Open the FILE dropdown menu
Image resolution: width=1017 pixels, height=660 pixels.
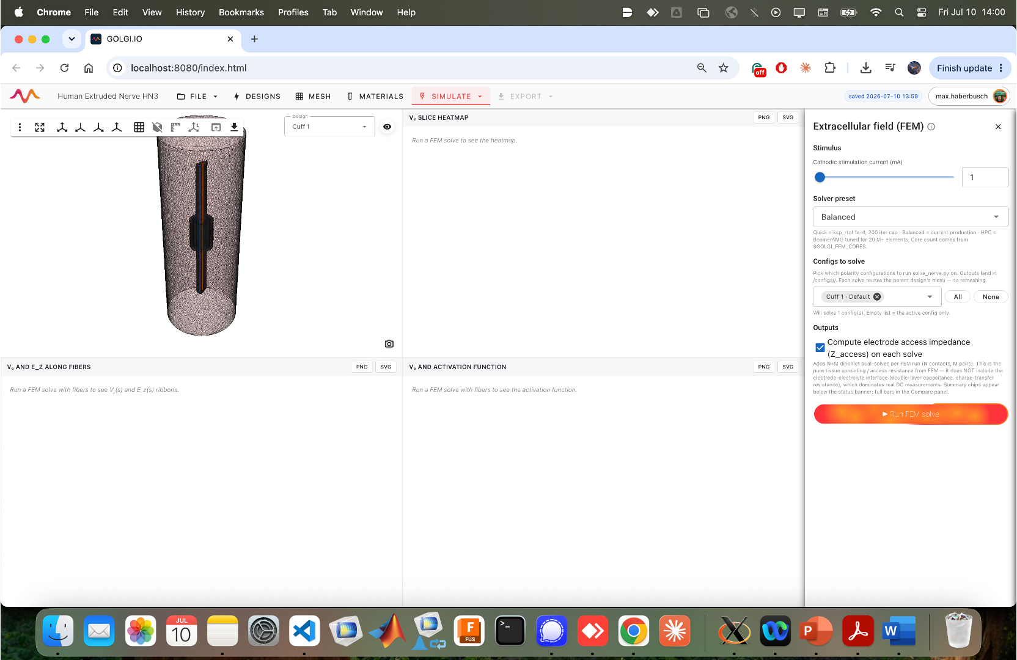[x=197, y=97]
